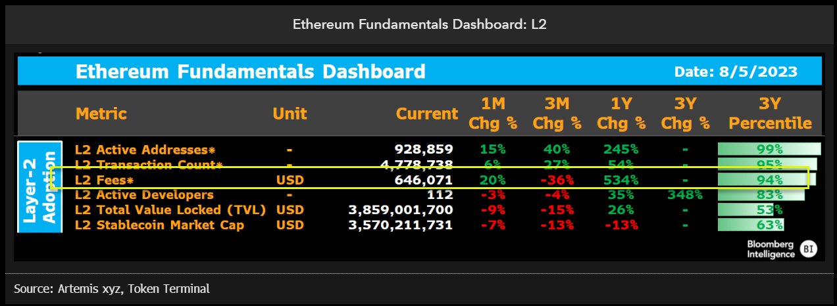Screen dimensions: 837x306
Task: Click the Unit column header
Action: (290, 114)
